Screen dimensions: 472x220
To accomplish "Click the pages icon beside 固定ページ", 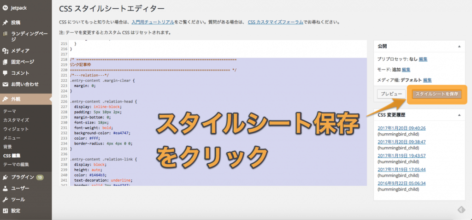I will coord(5,62).
